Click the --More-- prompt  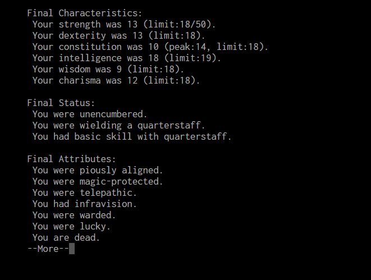click(x=48, y=249)
